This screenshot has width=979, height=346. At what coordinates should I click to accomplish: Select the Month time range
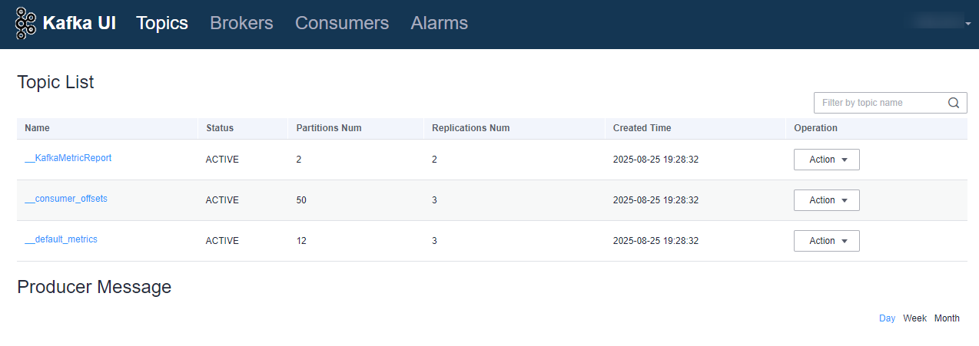[947, 318]
